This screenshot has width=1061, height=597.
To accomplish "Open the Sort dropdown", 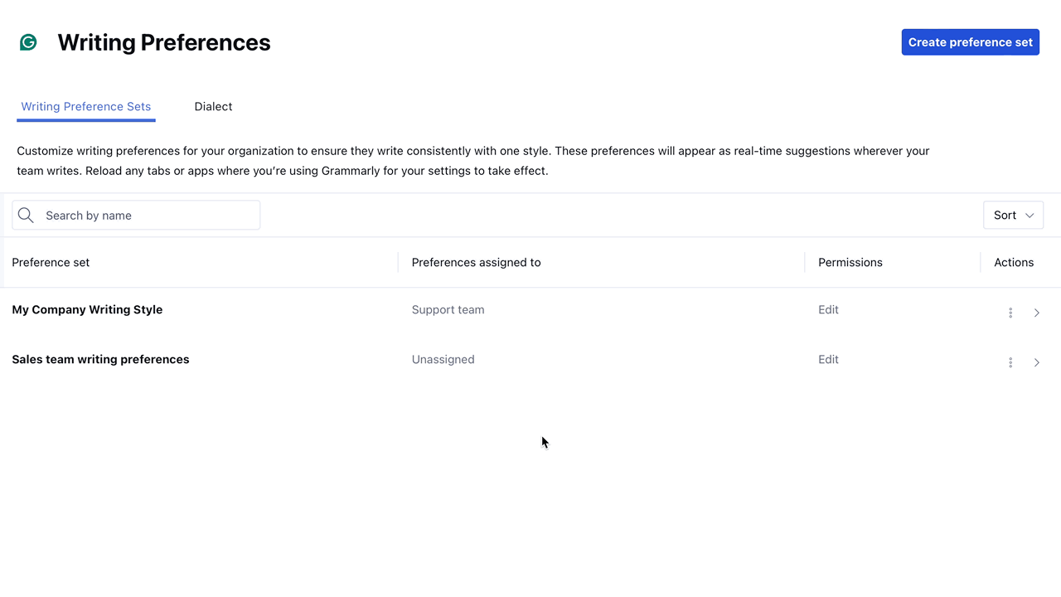I will (x=1013, y=216).
